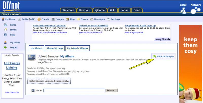Click the DIYnot logo

(10, 6)
